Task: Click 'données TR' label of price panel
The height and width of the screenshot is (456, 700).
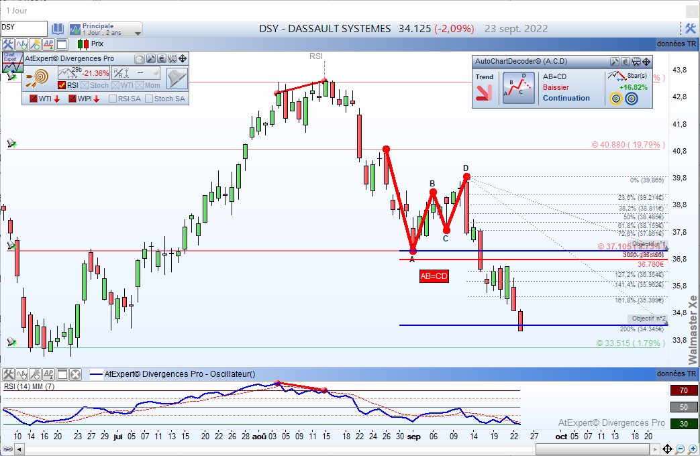Action: [677, 44]
